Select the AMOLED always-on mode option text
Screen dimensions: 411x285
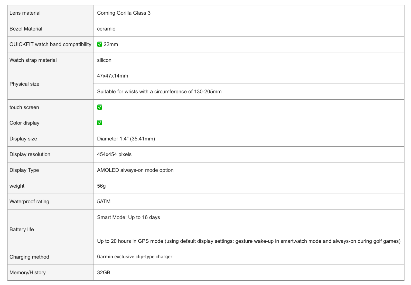point(135,170)
